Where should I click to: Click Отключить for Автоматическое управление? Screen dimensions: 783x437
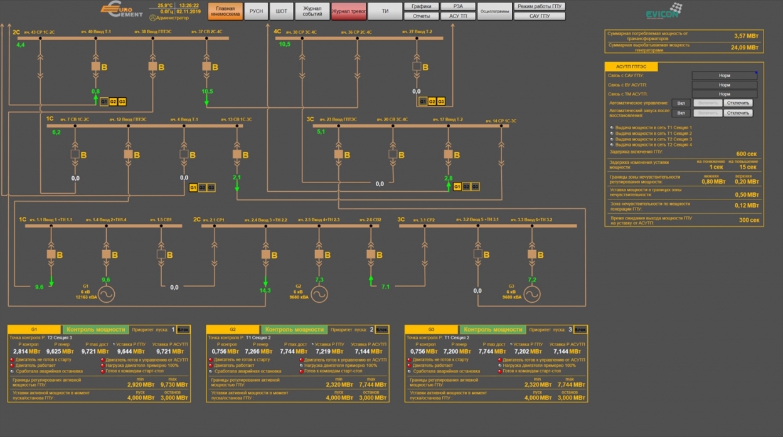(x=738, y=103)
